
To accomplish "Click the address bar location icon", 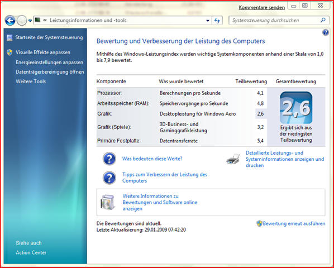I will pyautogui.click(x=38, y=20).
